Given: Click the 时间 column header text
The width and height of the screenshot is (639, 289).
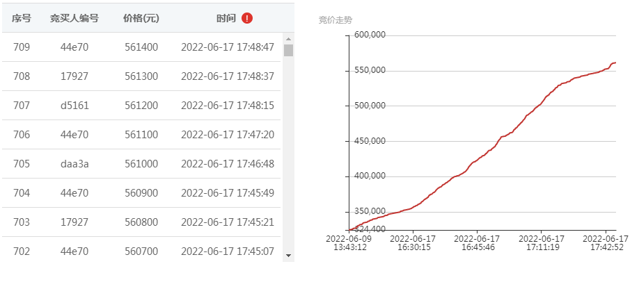Looking at the screenshot, I should (226, 18).
